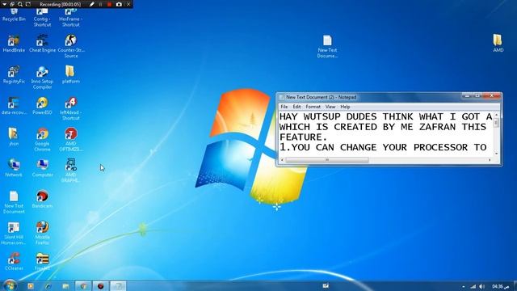Click the Notepad title bar text
The width and height of the screenshot is (517, 291).
click(x=322, y=97)
